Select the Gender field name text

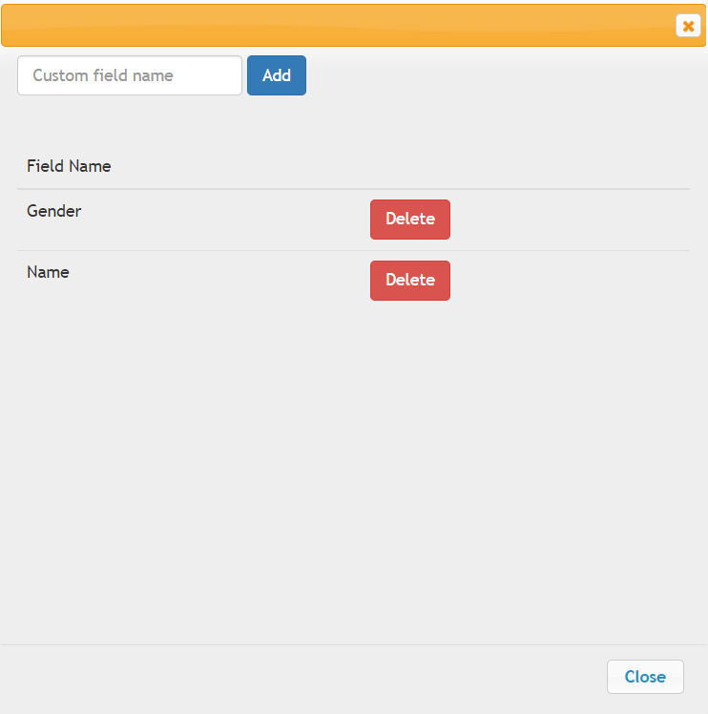tap(54, 211)
